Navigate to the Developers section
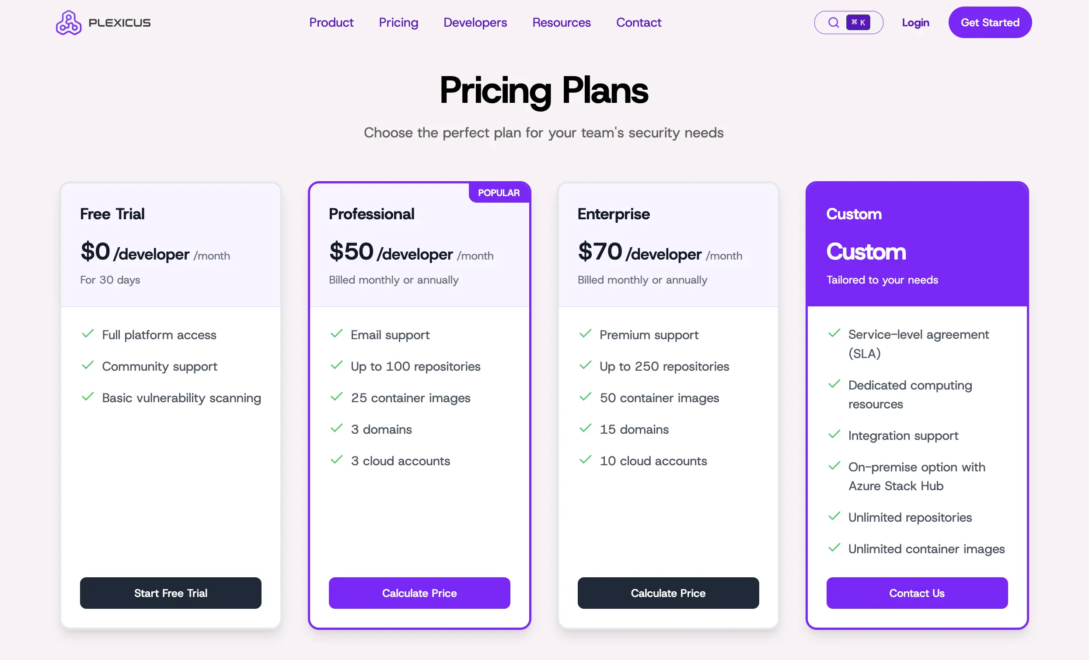Image resolution: width=1089 pixels, height=660 pixels. click(x=475, y=22)
